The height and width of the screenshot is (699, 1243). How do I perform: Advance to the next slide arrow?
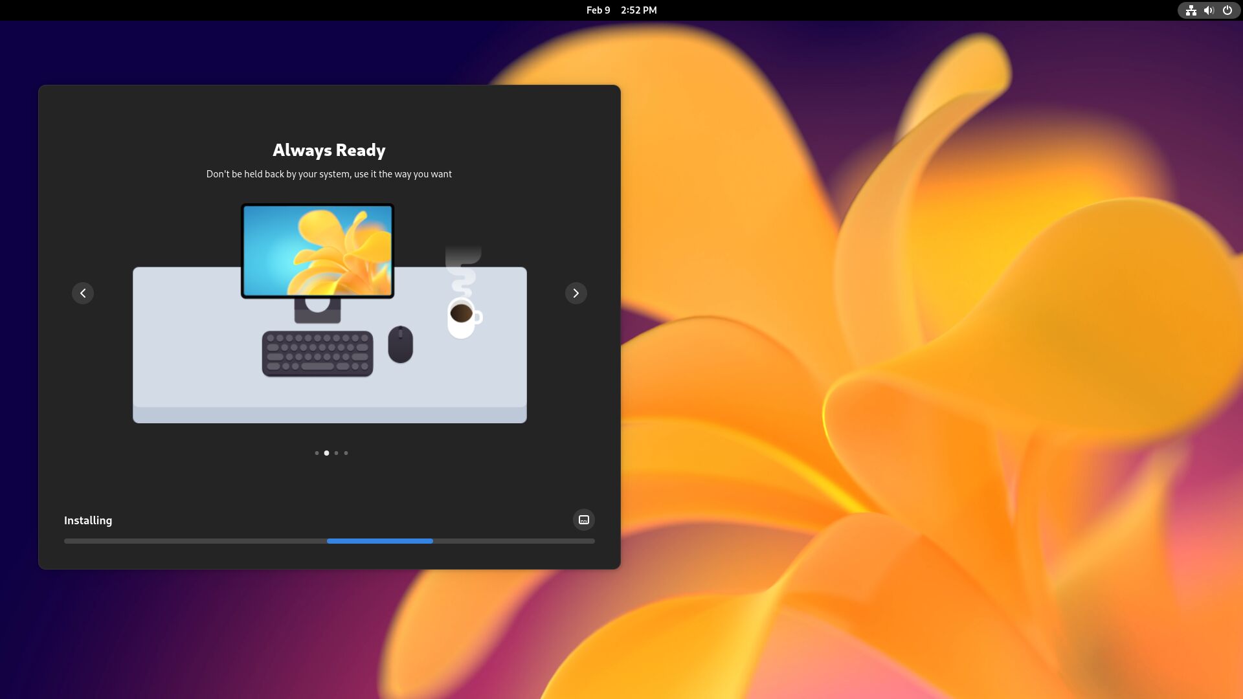coord(576,293)
